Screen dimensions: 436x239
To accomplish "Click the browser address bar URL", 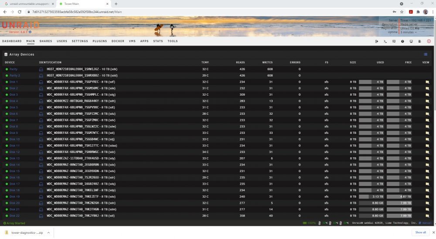I will click(x=77, y=12).
